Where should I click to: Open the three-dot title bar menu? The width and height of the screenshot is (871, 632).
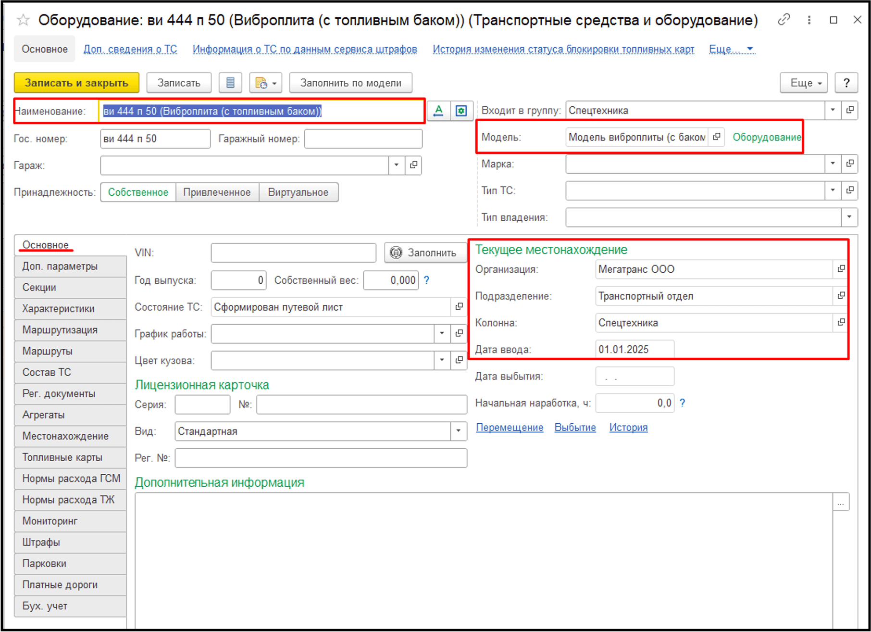click(809, 20)
